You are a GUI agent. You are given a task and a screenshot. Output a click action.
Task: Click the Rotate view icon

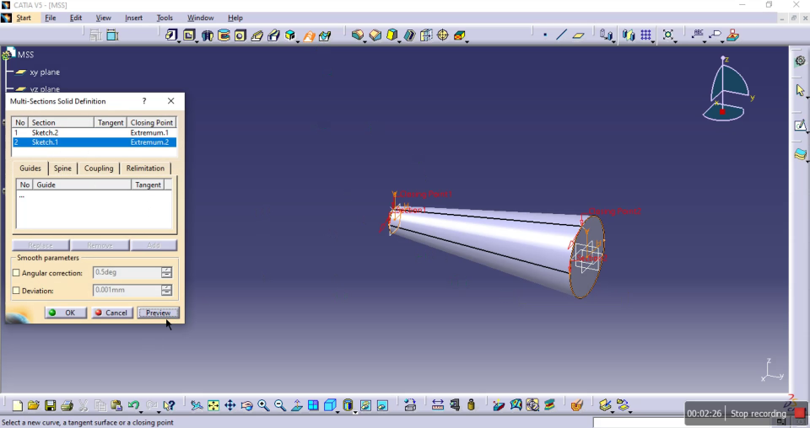pos(246,405)
